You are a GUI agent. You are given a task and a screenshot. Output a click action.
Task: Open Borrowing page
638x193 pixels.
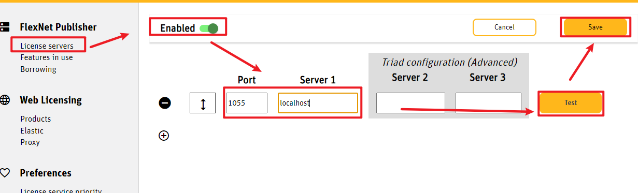coord(38,69)
